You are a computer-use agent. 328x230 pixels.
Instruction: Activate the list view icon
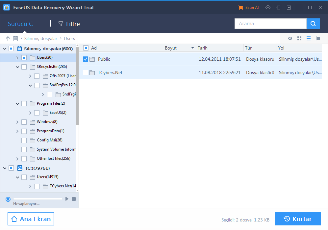click(309, 38)
